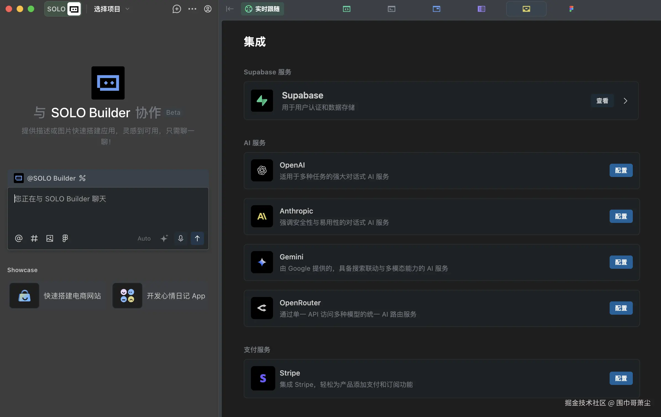
Task: Open the Figma integration icon in toolbar
Action: click(571, 9)
